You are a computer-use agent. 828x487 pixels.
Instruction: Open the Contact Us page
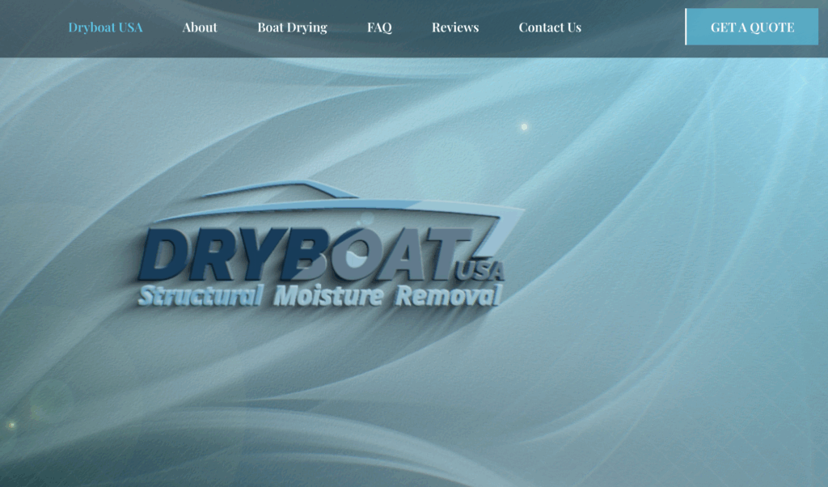(550, 28)
